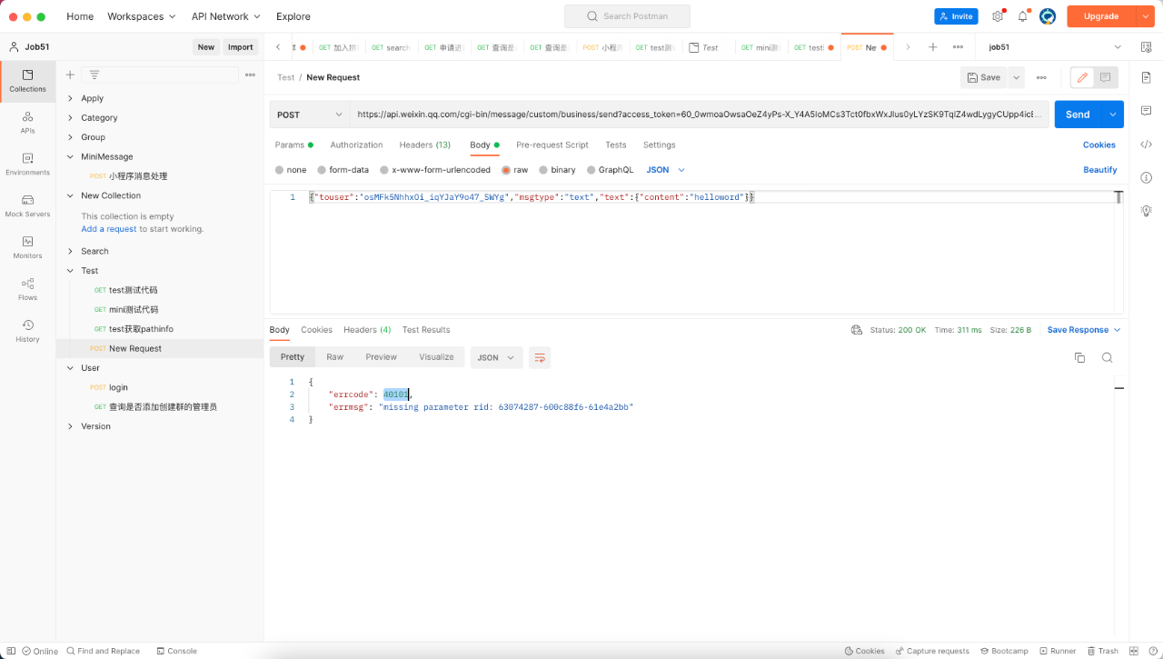Screen dimensions: 1163x659
Task: Switch response view to Raw
Action: coord(335,358)
